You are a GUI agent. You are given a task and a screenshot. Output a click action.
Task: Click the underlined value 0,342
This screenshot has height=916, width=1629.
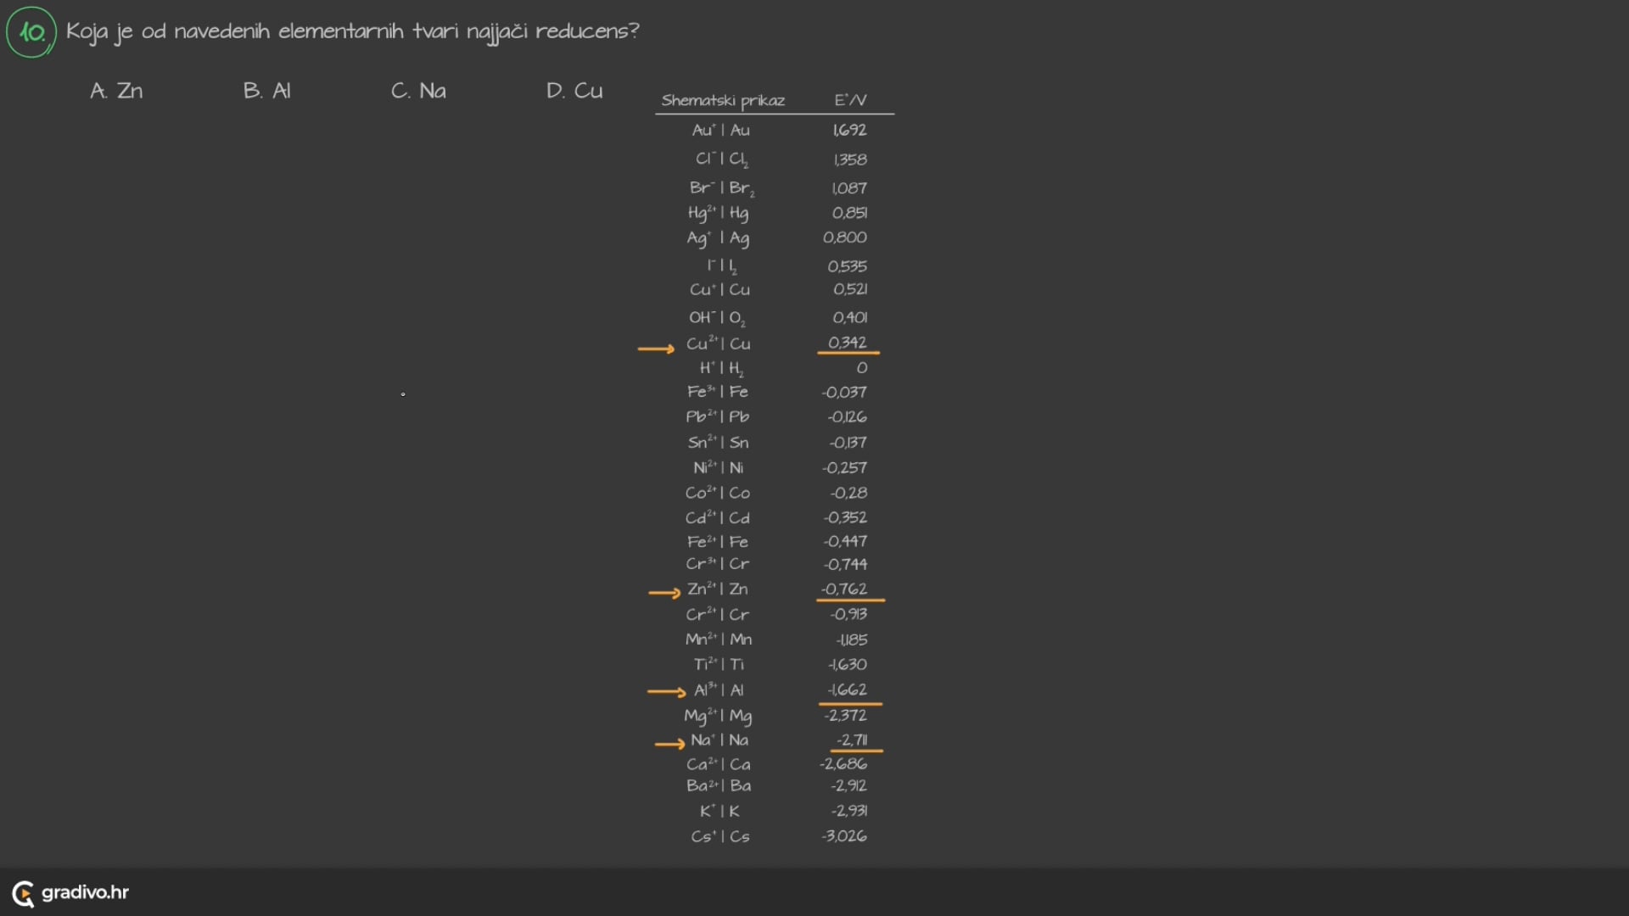pyautogui.click(x=848, y=343)
